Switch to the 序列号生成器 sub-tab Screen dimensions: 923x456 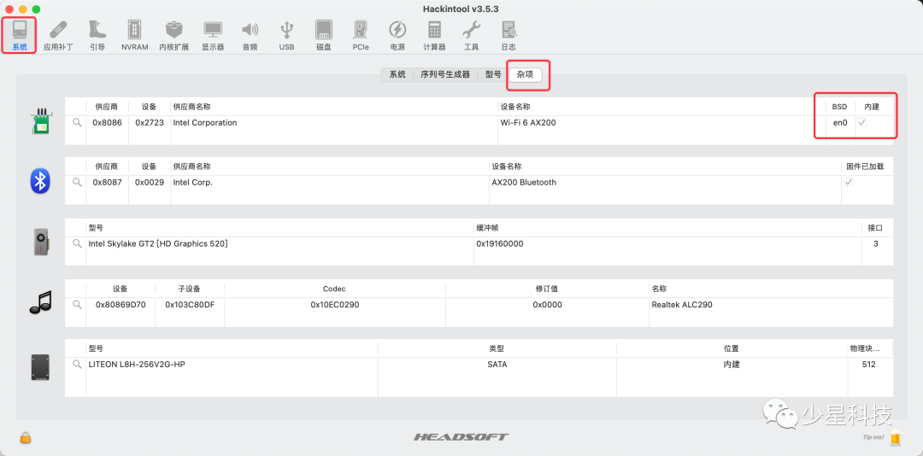pyautogui.click(x=445, y=75)
